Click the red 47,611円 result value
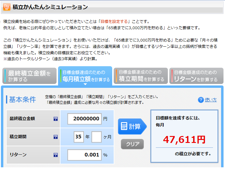 click(x=184, y=140)
